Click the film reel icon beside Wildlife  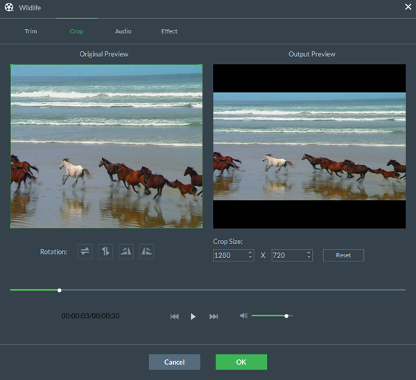tap(9, 8)
